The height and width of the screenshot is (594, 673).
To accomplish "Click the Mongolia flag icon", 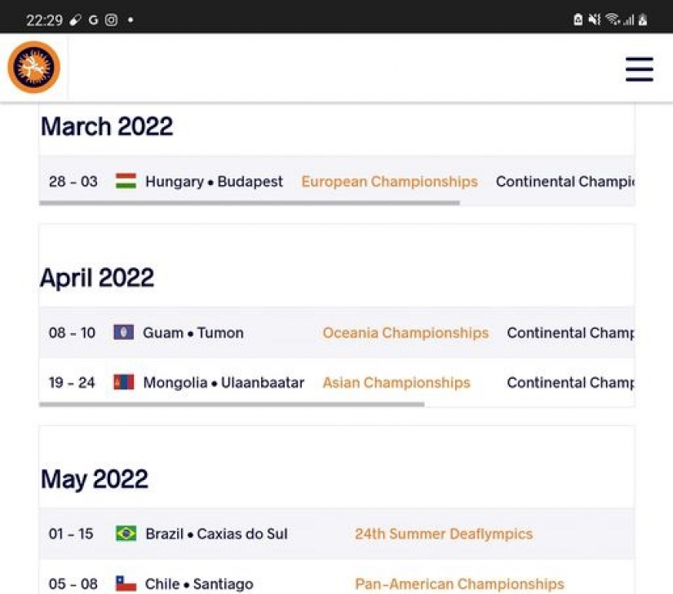I will (x=123, y=382).
